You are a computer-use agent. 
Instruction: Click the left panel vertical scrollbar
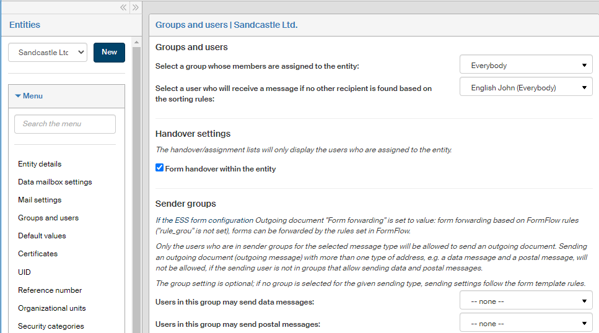(136, 186)
